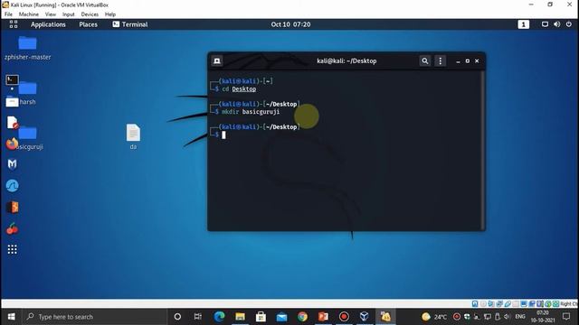Select the zphisher-master desktop folder
Viewport: 579px width, 325px height.
click(x=27, y=48)
